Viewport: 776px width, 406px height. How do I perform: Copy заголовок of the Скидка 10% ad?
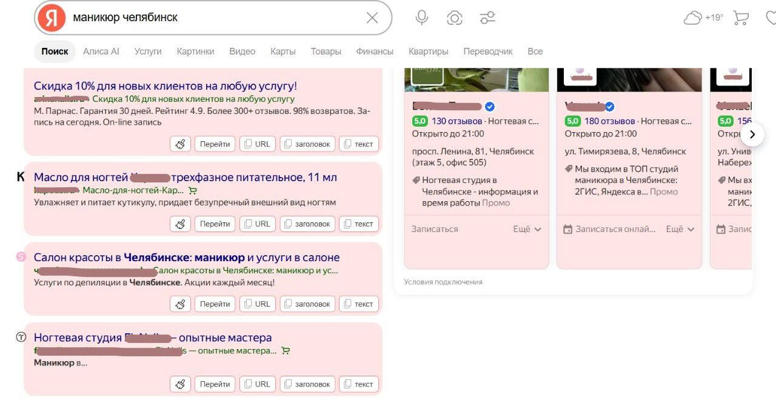tap(307, 144)
